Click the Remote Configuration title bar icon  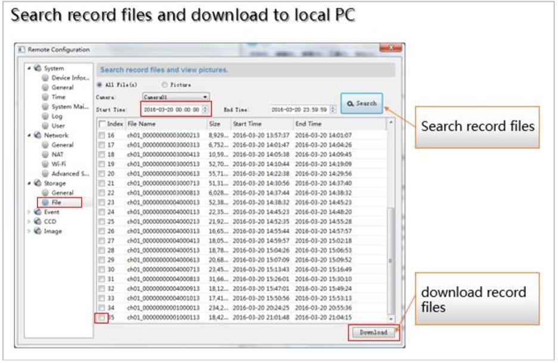[21, 49]
